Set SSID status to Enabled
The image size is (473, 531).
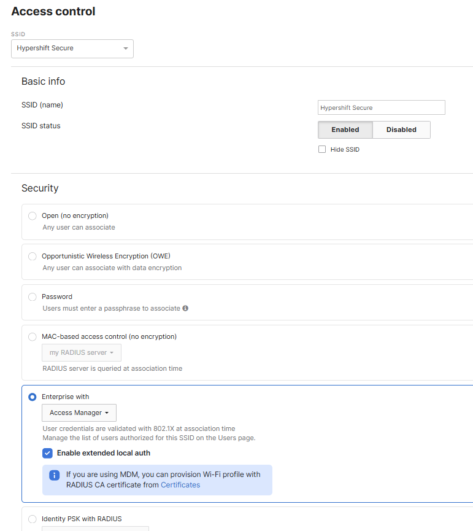point(345,130)
